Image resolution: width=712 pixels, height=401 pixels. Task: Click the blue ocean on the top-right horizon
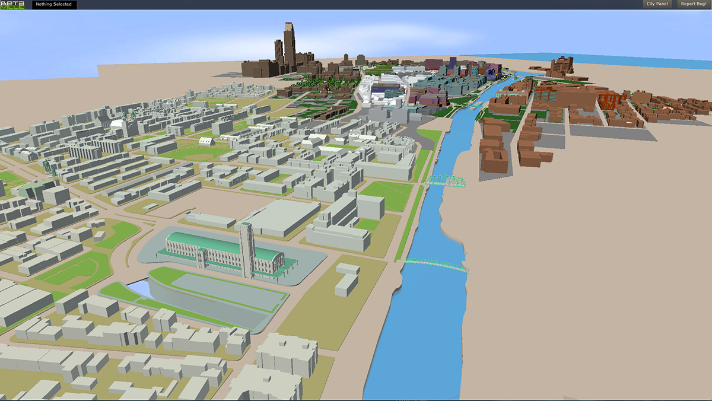coord(653,59)
